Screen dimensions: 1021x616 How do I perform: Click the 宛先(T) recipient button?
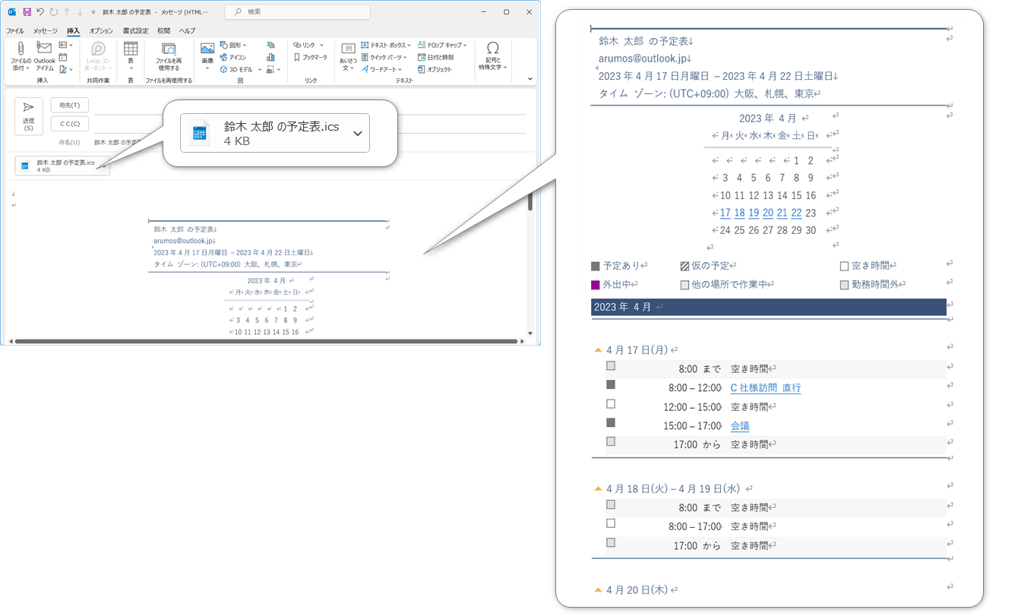tap(70, 105)
